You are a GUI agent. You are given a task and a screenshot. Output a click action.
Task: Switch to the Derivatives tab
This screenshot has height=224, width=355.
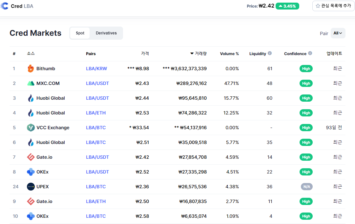pyautogui.click(x=106, y=33)
